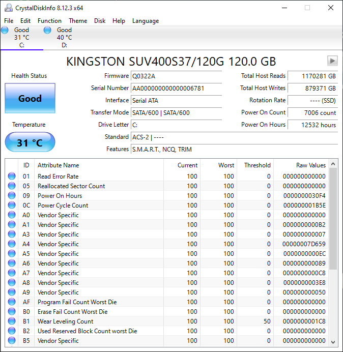Click the Total Host Writes value
Viewport: 343px width, 352px height.
click(312, 88)
